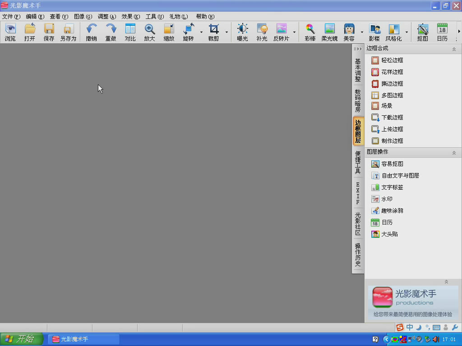Click 下载边框 to download frames

click(x=387, y=118)
